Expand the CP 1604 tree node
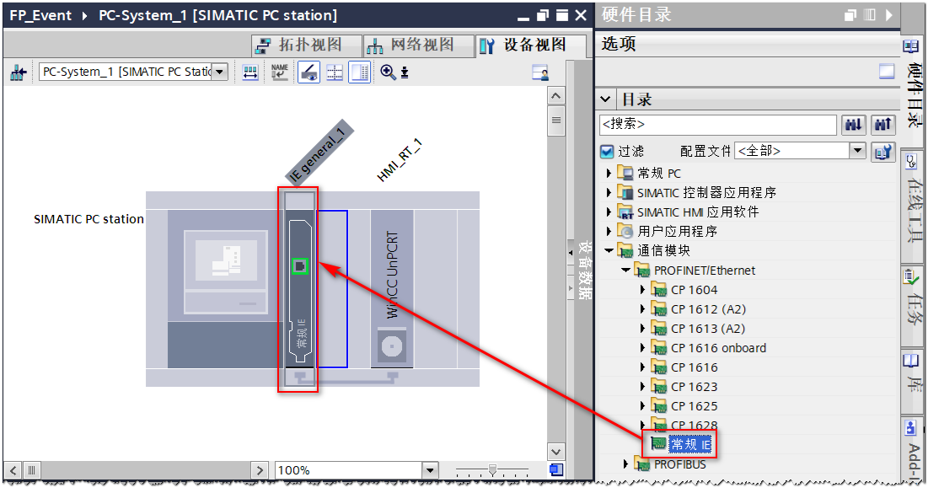Screen dimensions: 928x493 pos(643,290)
